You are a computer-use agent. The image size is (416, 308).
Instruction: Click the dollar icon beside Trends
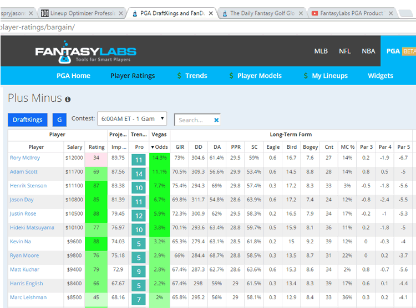coord(179,76)
